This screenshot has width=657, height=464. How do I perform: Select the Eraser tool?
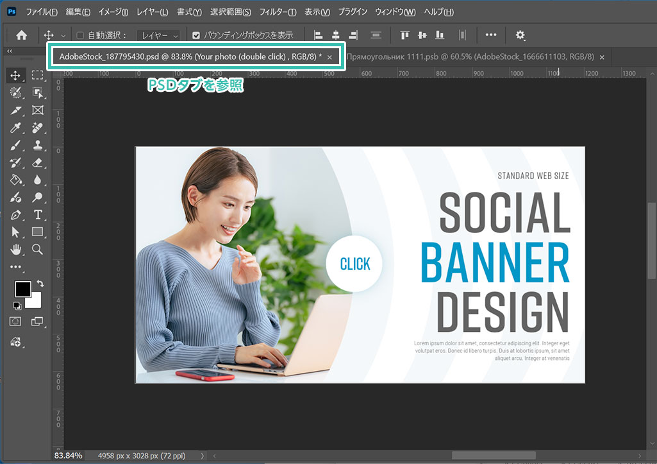pos(37,162)
